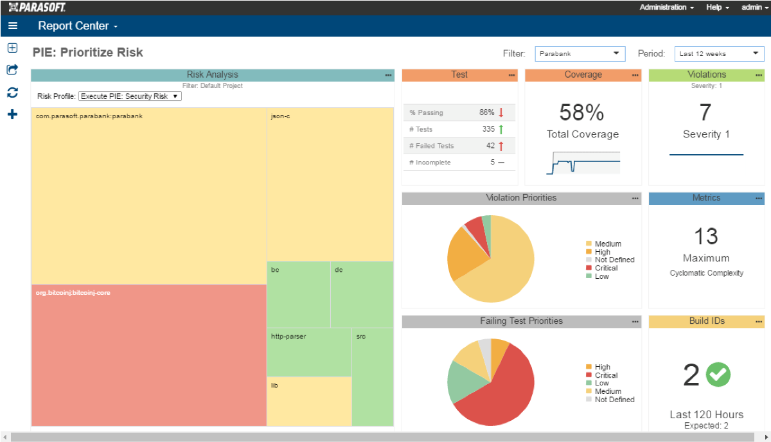
Task: Select the json-c treemap tile
Action: 330,184
